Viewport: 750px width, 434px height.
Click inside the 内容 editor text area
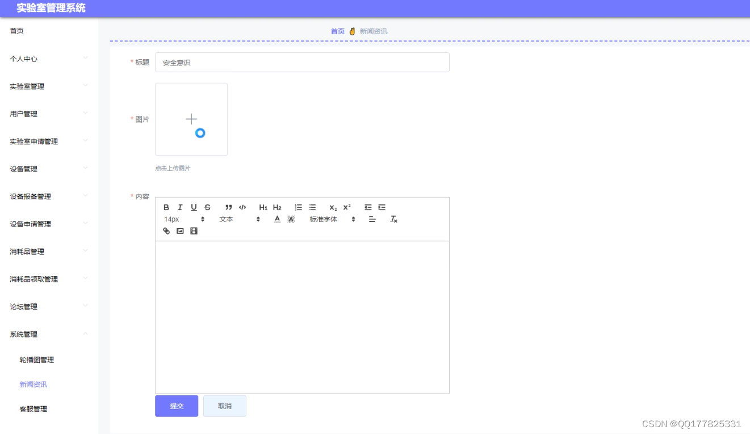click(302, 317)
